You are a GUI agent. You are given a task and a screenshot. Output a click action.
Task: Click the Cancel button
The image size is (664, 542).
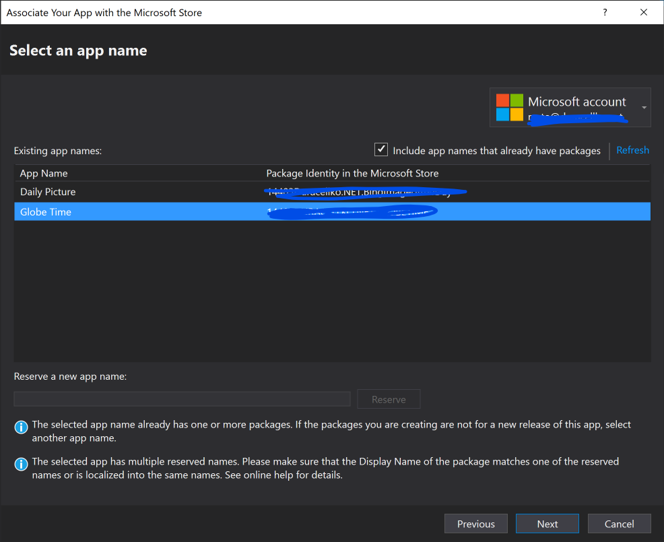pyautogui.click(x=619, y=524)
